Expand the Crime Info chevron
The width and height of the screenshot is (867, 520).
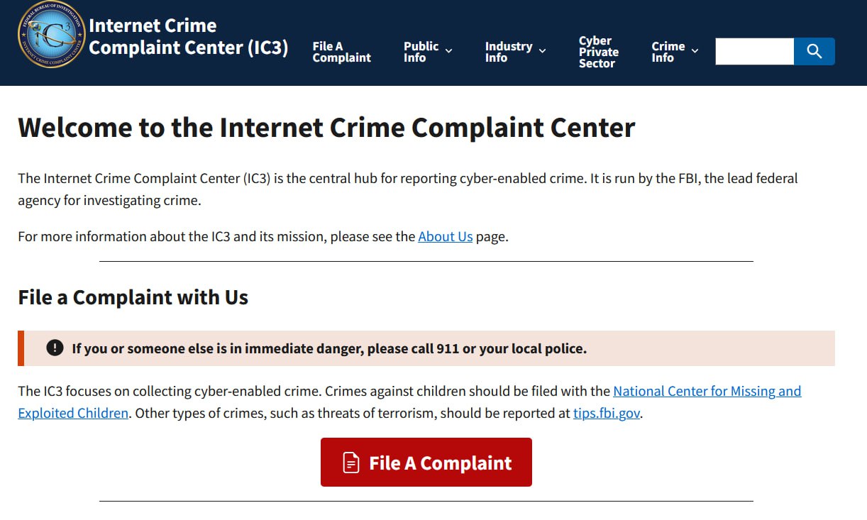(x=695, y=51)
